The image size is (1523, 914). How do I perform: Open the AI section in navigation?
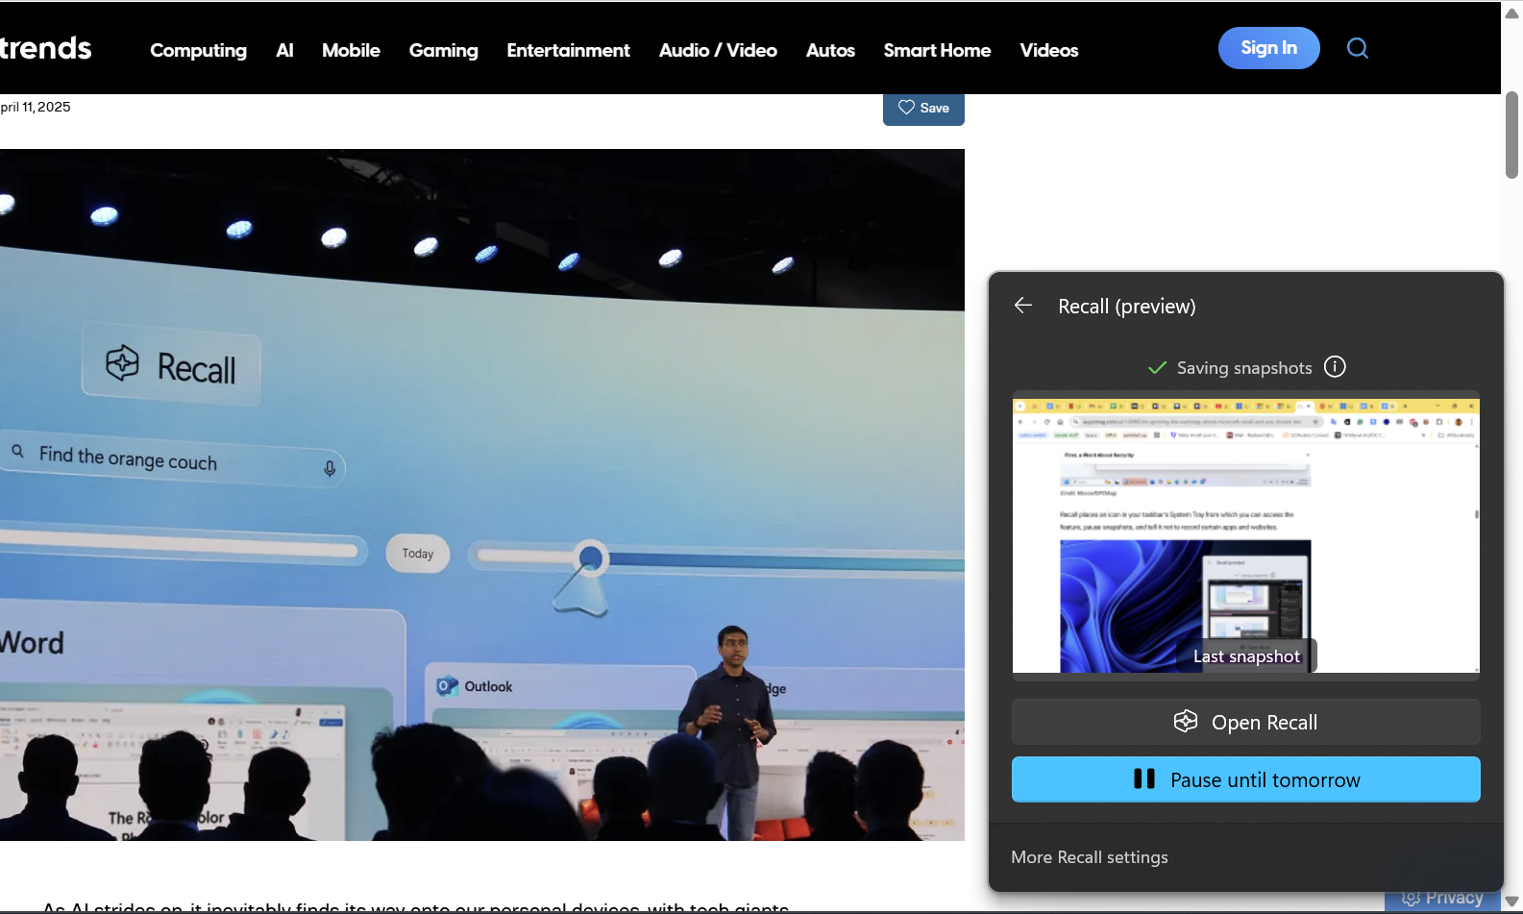(x=284, y=50)
